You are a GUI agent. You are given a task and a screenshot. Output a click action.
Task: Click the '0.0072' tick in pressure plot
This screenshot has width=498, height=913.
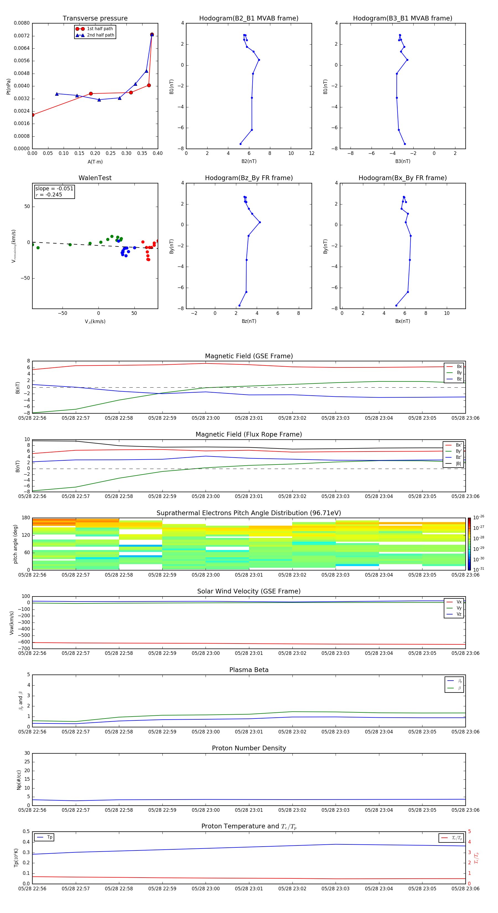tap(22, 36)
